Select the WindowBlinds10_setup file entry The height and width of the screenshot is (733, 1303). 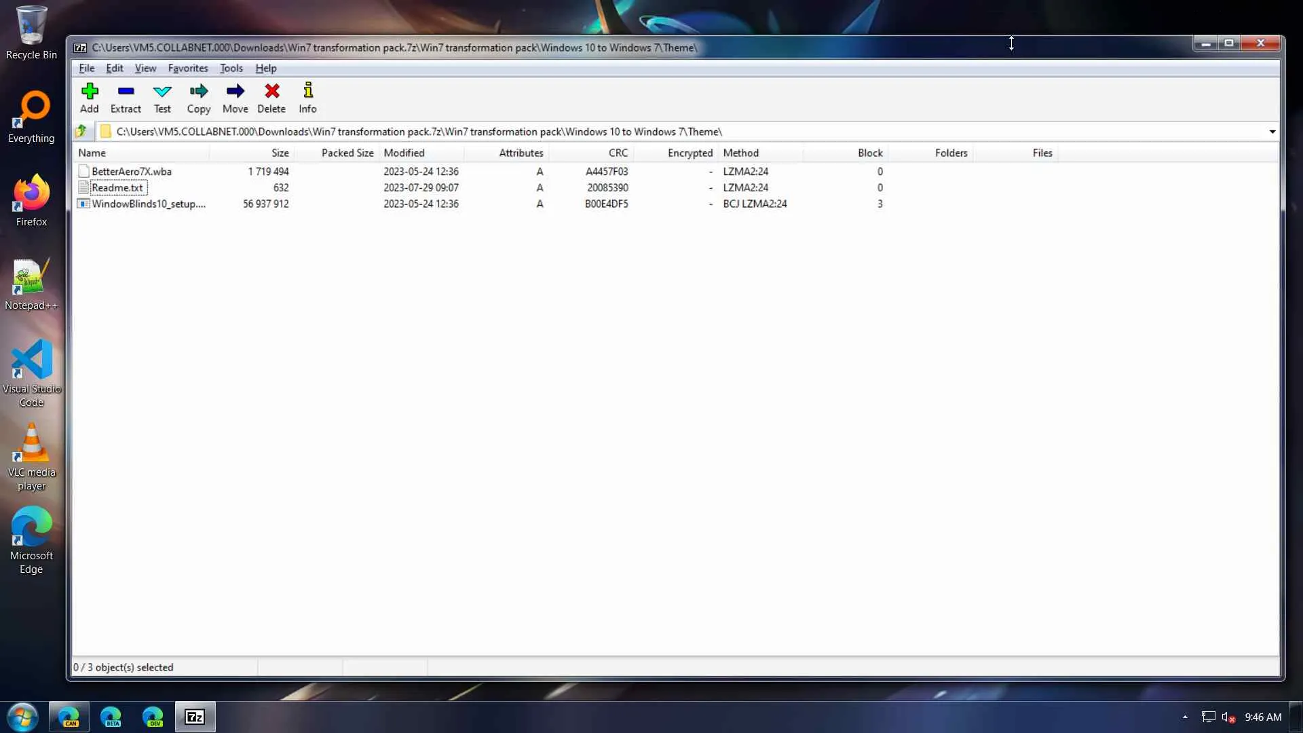[148, 204]
